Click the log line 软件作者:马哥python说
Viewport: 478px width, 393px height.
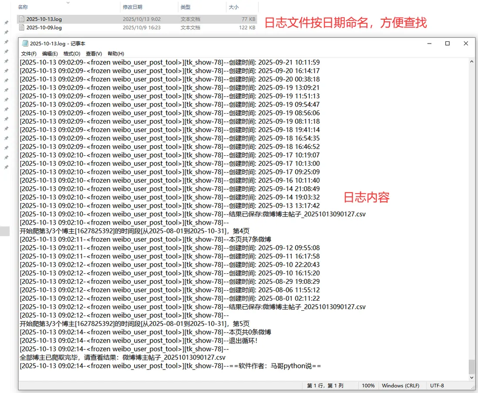coord(170,366)
